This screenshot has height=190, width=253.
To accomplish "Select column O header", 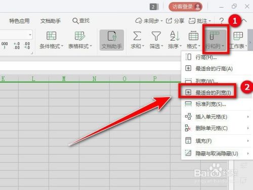I will click(124, 79).
